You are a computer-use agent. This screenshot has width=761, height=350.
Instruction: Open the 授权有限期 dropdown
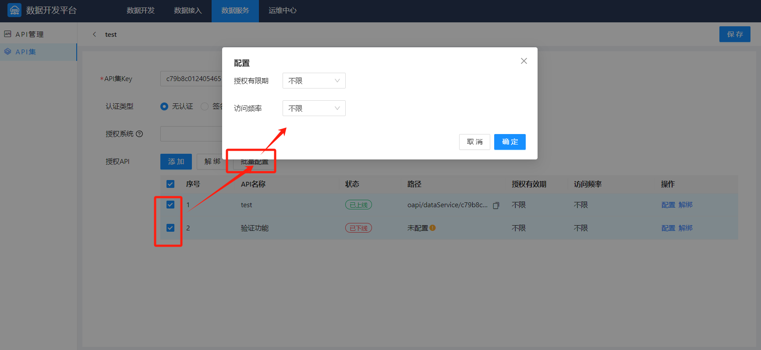coord(314,81)
